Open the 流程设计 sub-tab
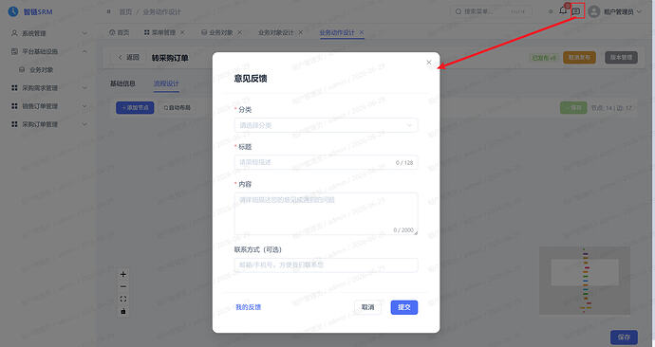The image size is (655, 347). point(166,83)
